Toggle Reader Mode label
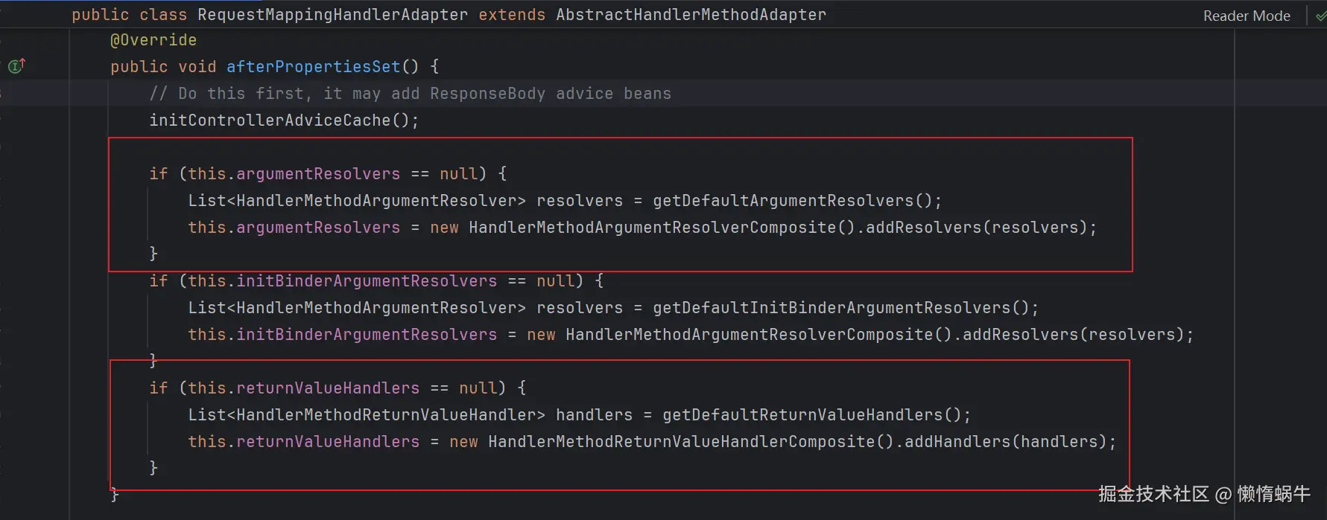 (1247, 16)
